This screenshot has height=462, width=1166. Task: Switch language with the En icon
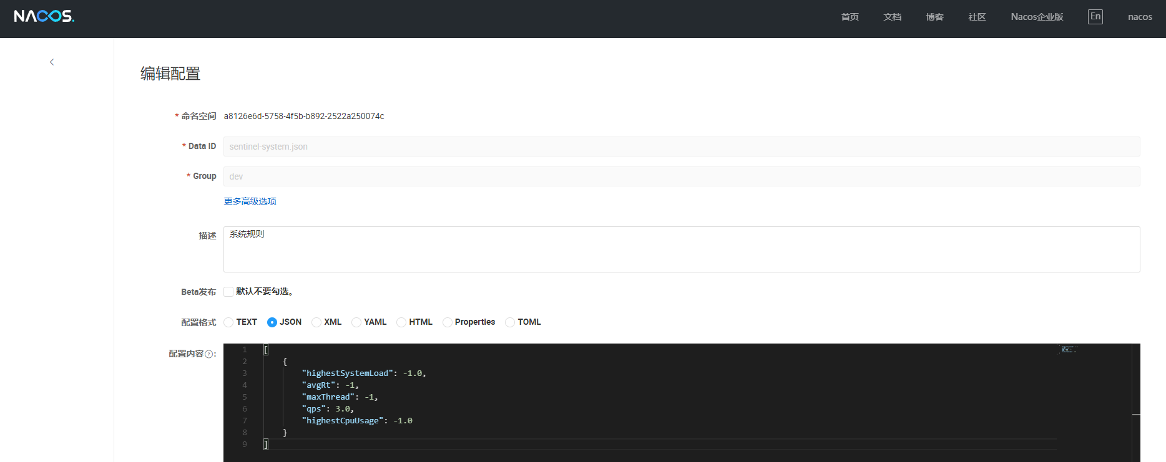1095,17
